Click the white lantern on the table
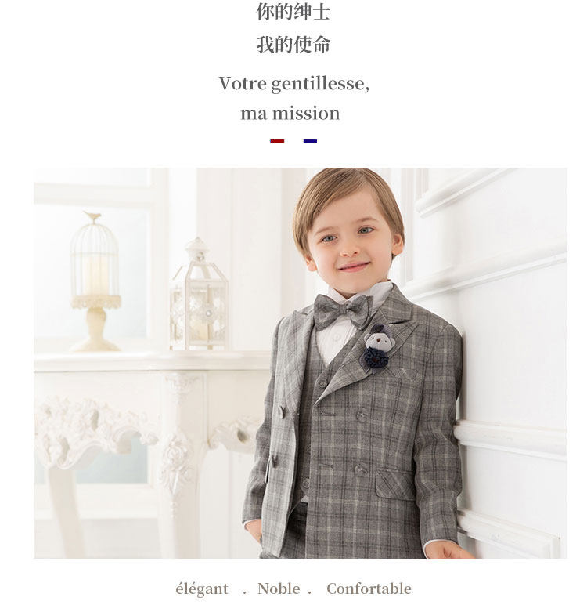Screen dimensions: 587x605 click(x=199, y=294)
